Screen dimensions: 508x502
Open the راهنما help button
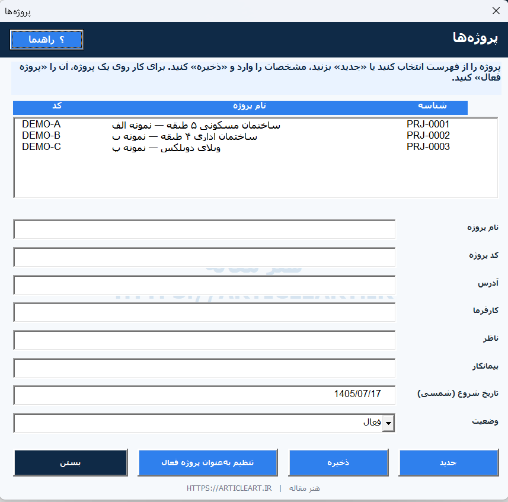[47, 40]
